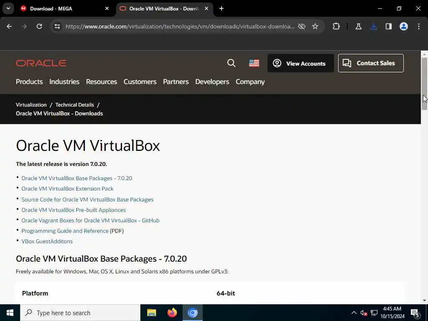The image size is (428, 321).
Task: Open site information icon in address bar
Action: [x=57, y=26]
